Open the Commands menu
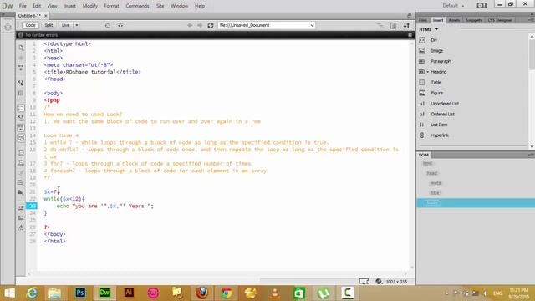 (137, 6)
